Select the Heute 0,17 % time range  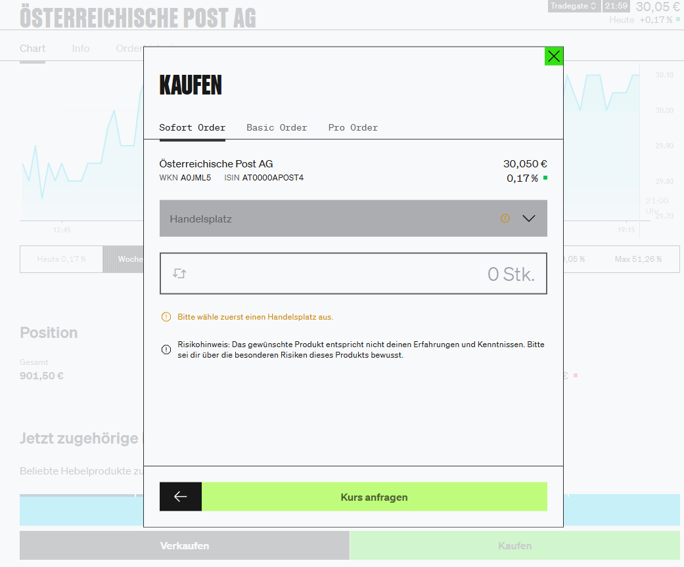(x=61, y=259)
